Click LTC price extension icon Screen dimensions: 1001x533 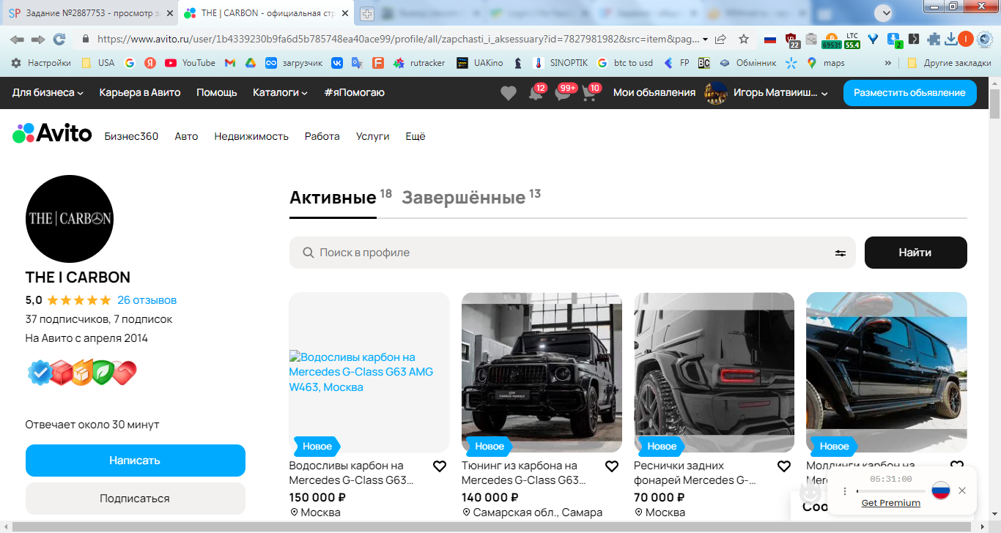(852, 40)
